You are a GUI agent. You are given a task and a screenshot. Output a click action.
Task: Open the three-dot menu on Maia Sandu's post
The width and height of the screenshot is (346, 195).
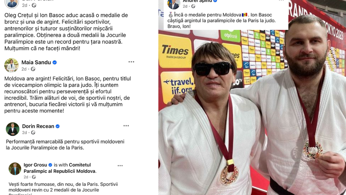131,62
